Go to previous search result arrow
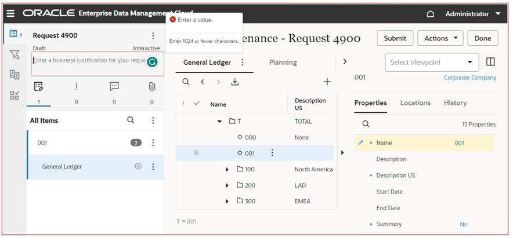This screenshot has height=238, width=513. pos(203,82)
